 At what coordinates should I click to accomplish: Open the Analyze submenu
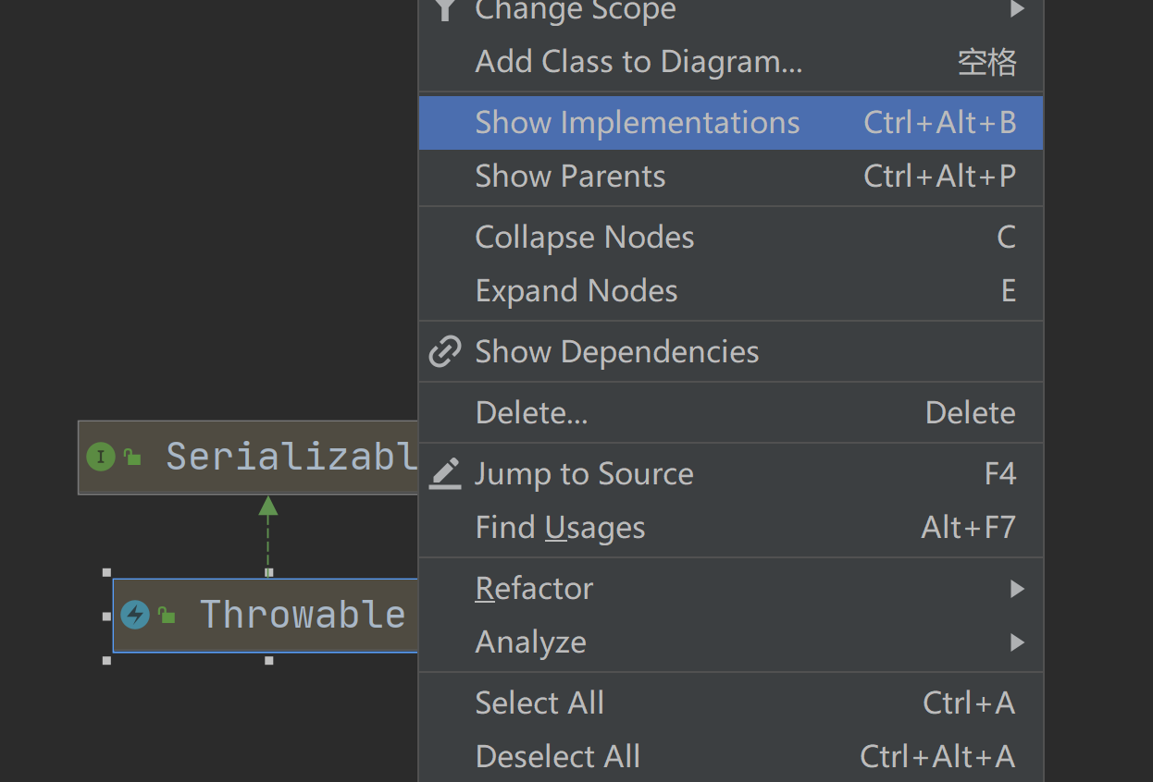(530, 641)
